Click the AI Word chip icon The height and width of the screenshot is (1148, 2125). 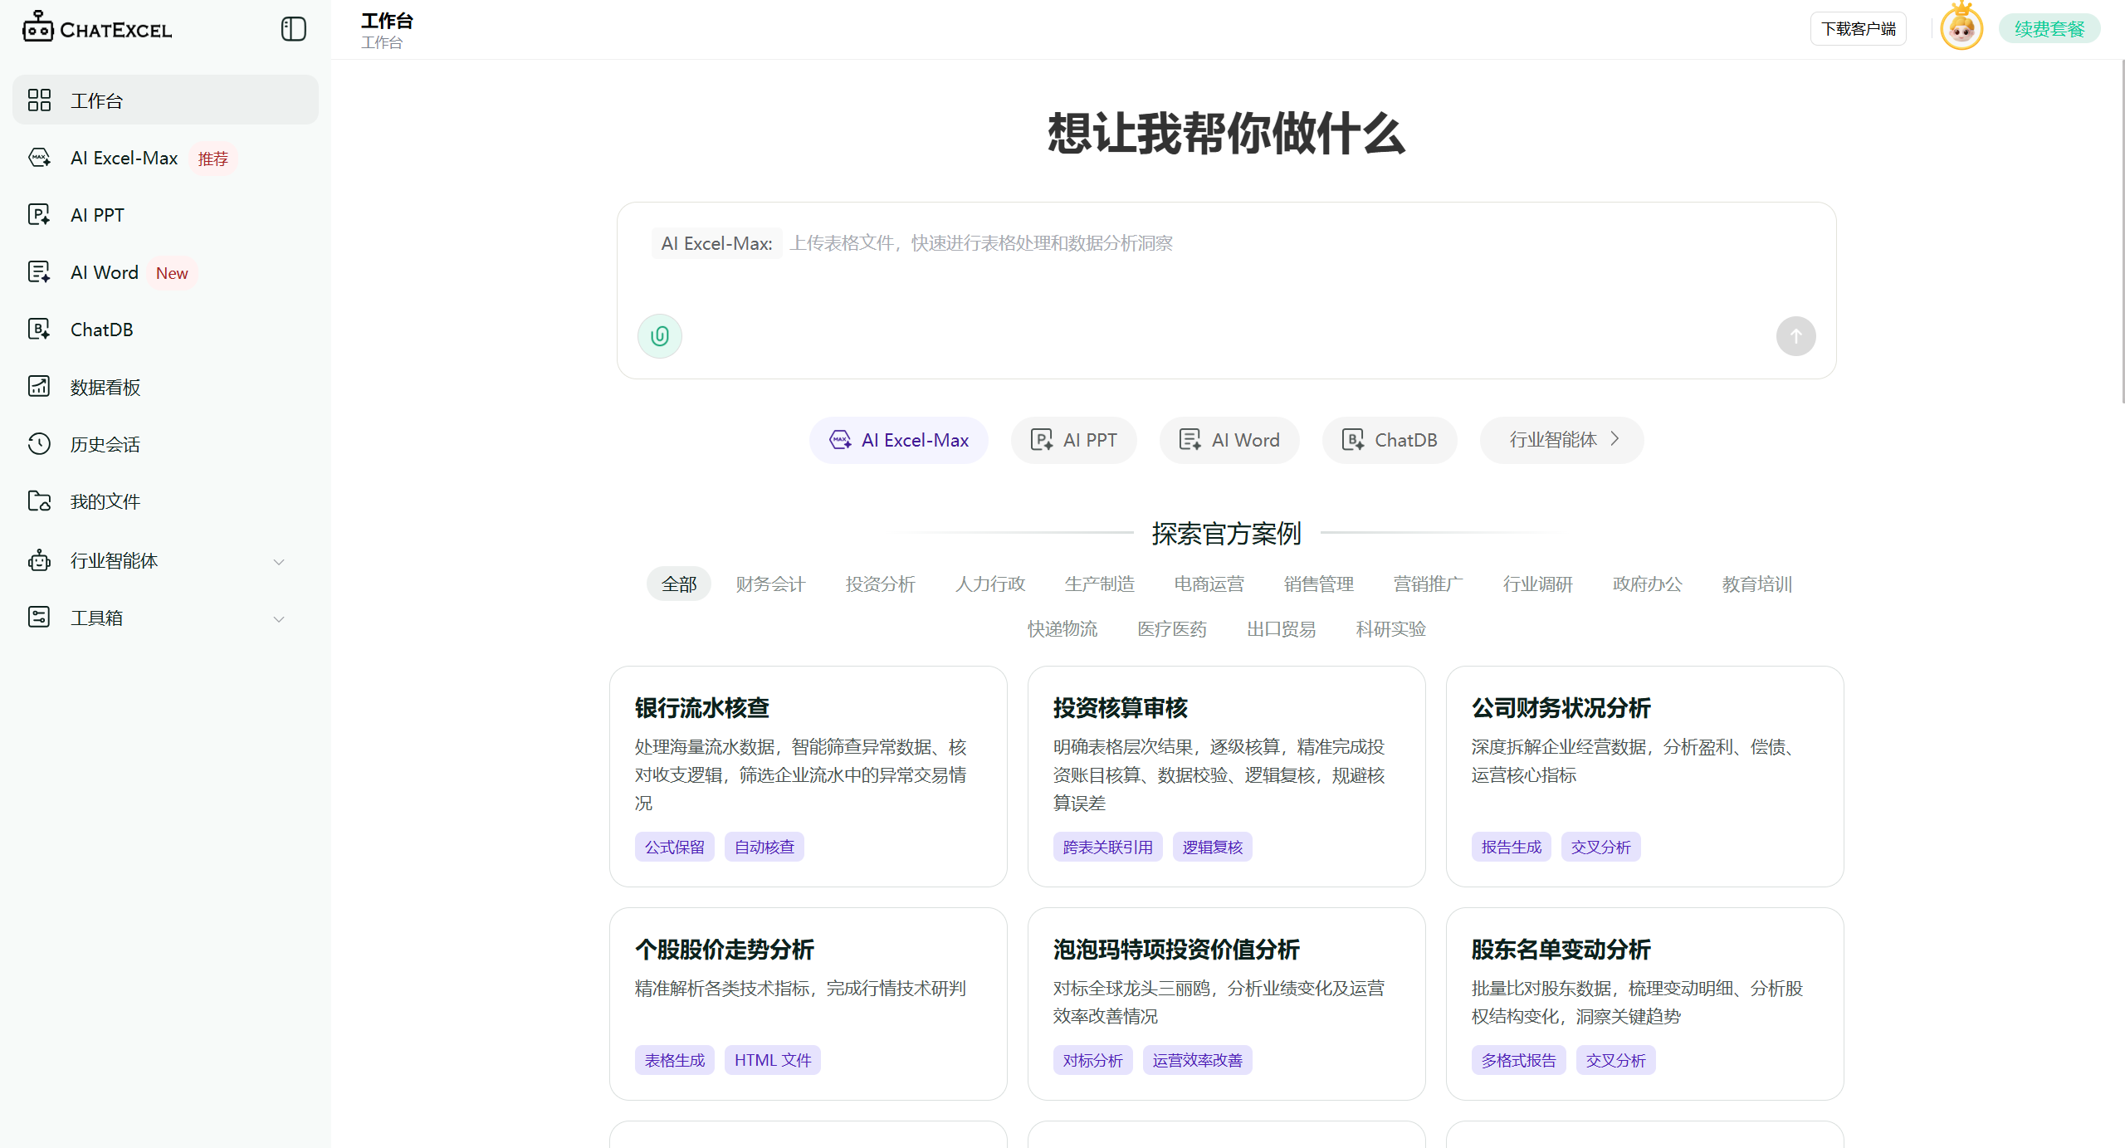[1190, 440]
